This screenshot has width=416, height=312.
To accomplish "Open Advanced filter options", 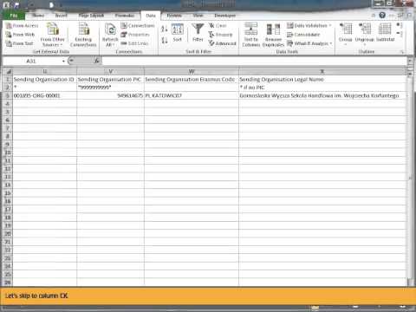I will click(222, 43).
